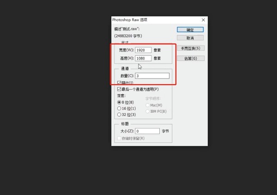
Task: Select the 8 位(8) depth option
Action: click(119, 102)
